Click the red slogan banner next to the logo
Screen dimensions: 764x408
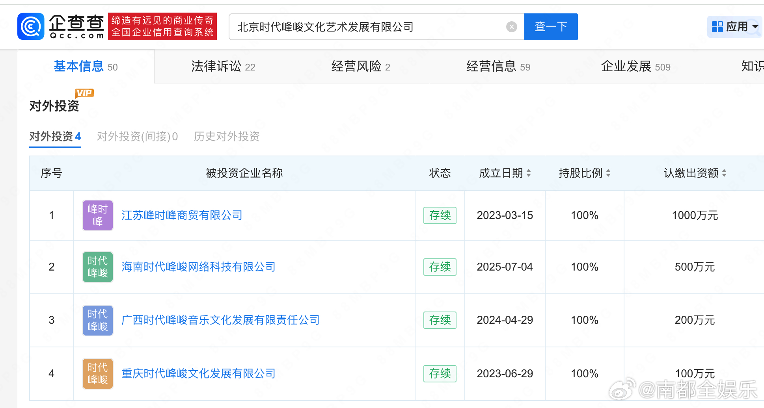162,26
